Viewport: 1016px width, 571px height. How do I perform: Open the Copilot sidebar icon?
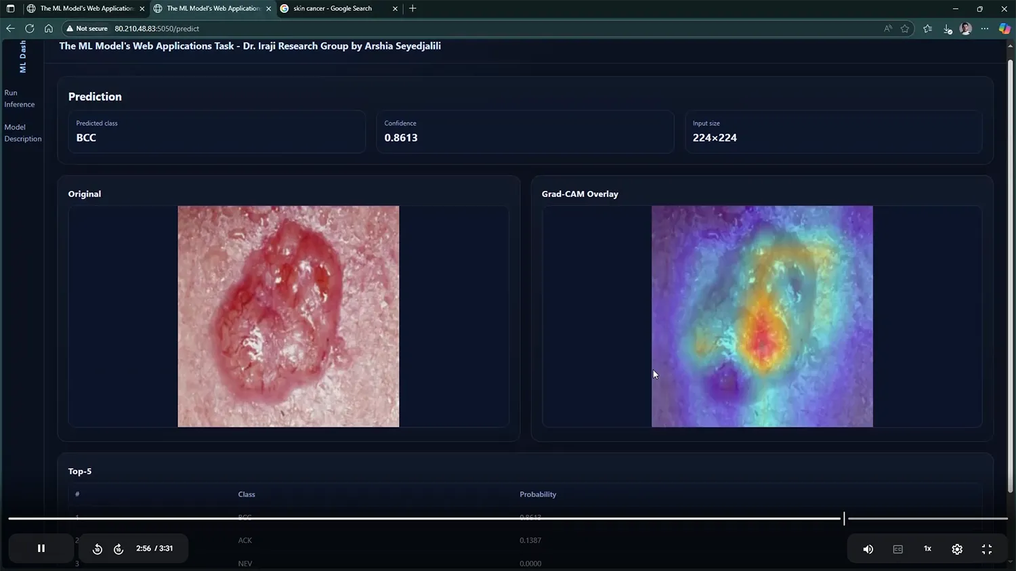pos(1004,28)
